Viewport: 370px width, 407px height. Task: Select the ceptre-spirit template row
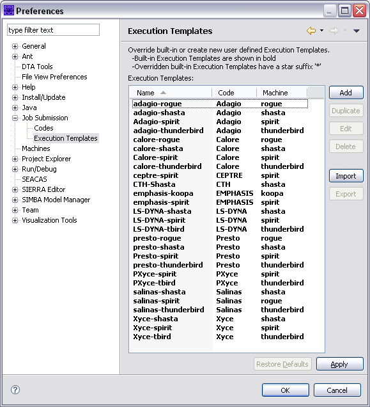(x=220, y=175)
